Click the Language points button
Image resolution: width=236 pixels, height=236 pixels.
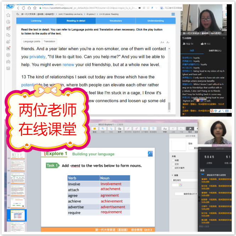coord(32,42)
